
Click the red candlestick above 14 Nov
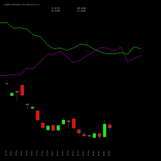tap(38, 115)
